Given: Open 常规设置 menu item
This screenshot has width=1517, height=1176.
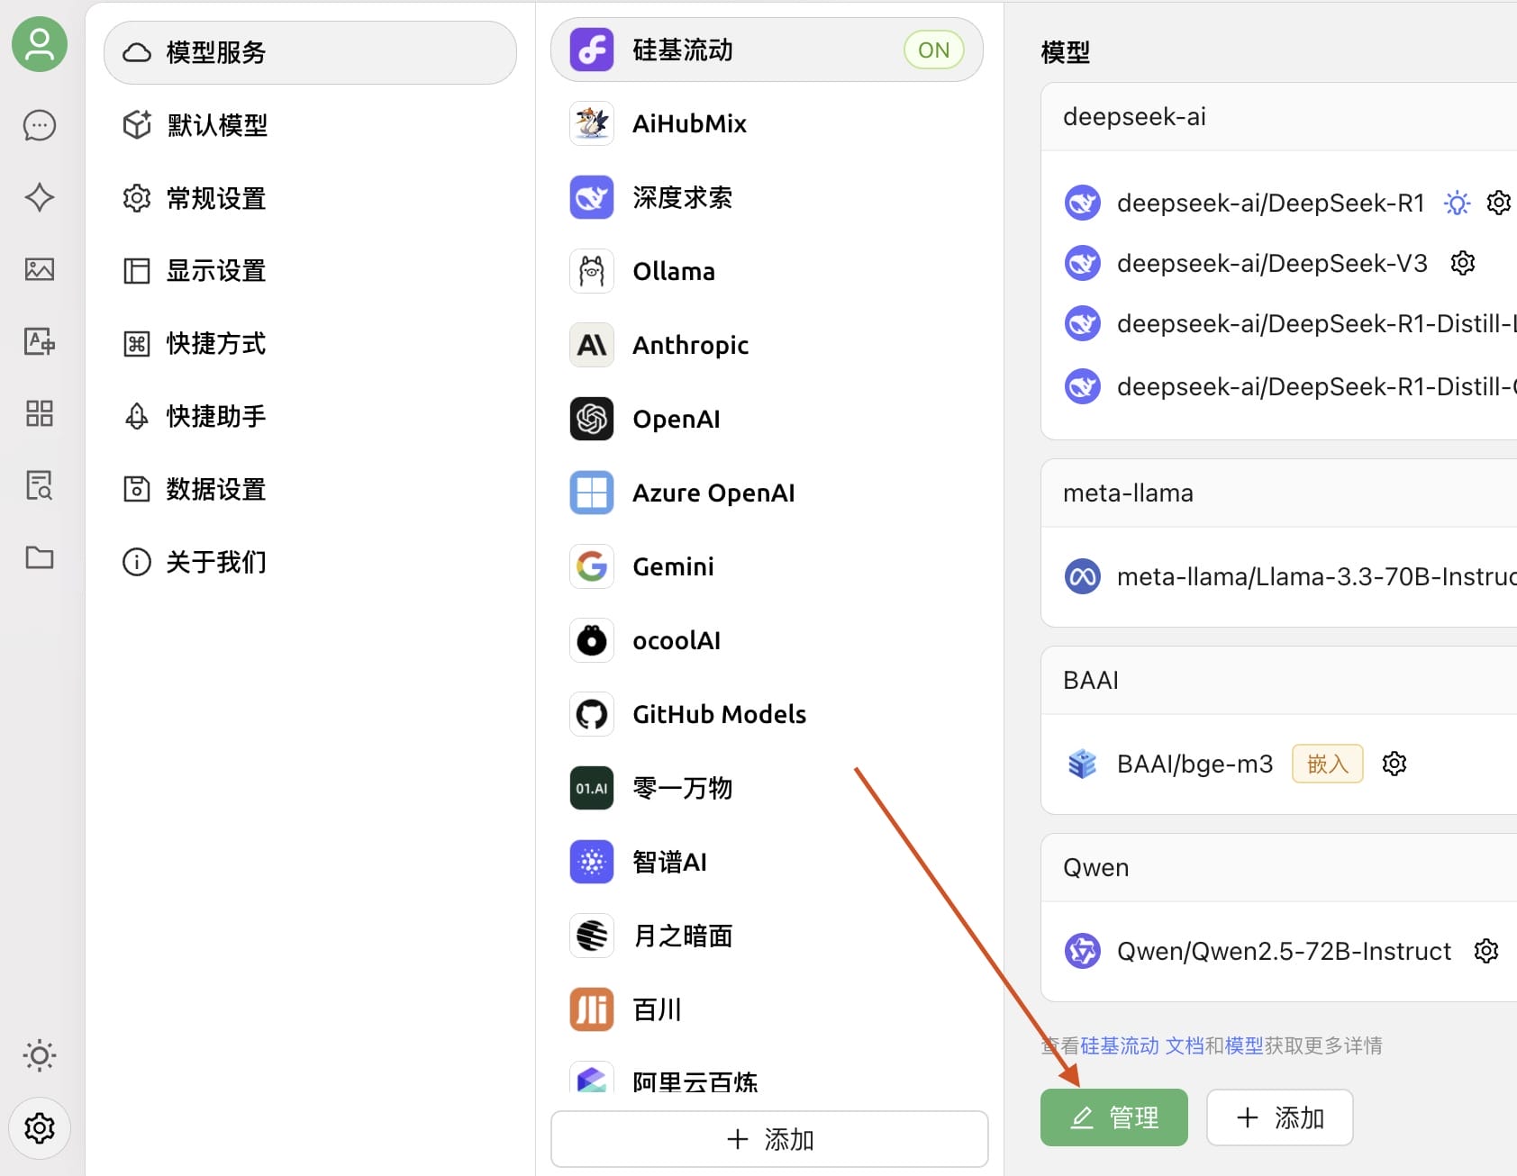Looking at the screenshot, I should (310, 198).
